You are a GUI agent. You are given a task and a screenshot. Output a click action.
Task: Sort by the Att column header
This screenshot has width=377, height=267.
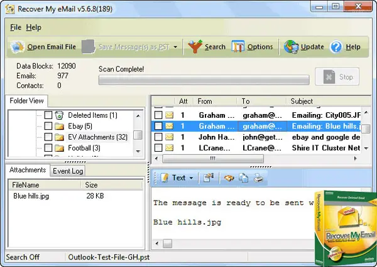184,102
